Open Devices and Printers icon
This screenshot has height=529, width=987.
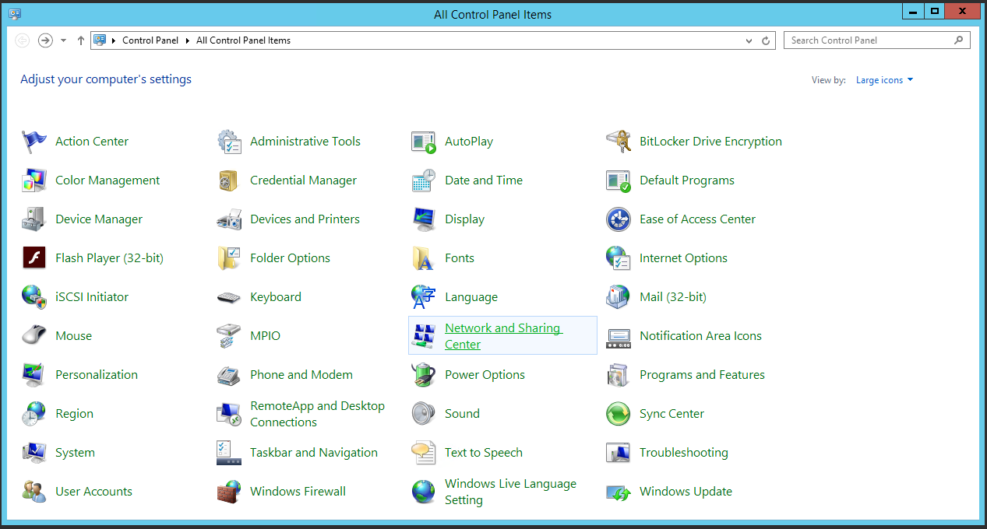coord(229,219)
